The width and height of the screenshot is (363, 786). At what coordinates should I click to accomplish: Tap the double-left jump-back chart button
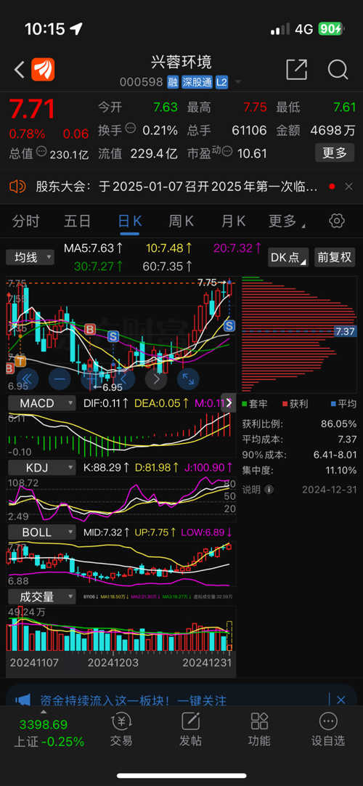coord(28,379)
